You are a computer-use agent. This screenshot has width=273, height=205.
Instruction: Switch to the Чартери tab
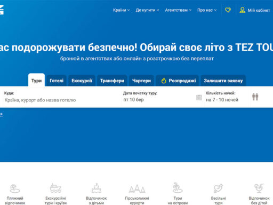coord(141,81)
